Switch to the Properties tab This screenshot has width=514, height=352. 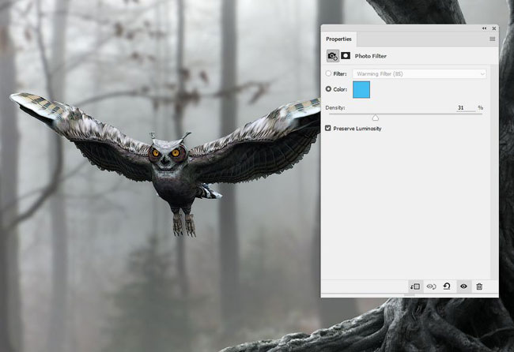pyautogui.click(x=338, y=39)
